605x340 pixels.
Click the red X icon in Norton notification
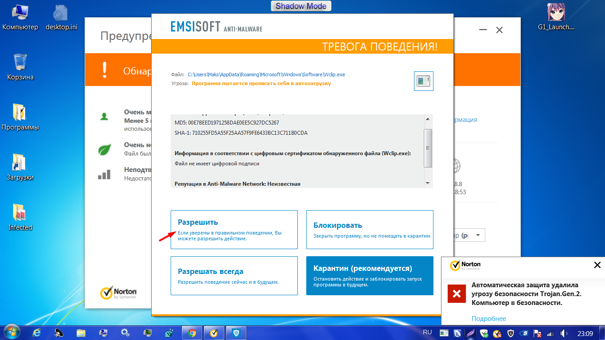(457, 293)
